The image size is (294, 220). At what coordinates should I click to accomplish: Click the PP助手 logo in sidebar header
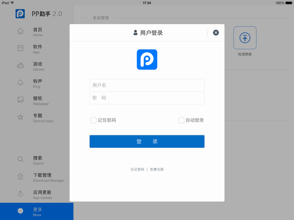click(x=20, y=13)
